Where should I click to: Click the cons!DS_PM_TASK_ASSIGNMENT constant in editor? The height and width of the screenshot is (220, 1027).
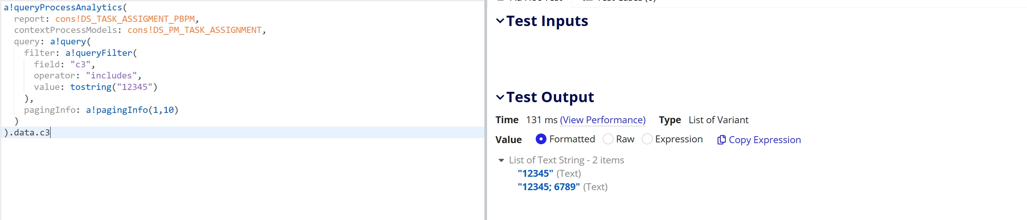tap(194, 30)
